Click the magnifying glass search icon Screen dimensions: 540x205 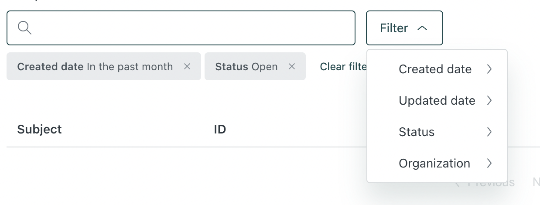tap(25, 28)
